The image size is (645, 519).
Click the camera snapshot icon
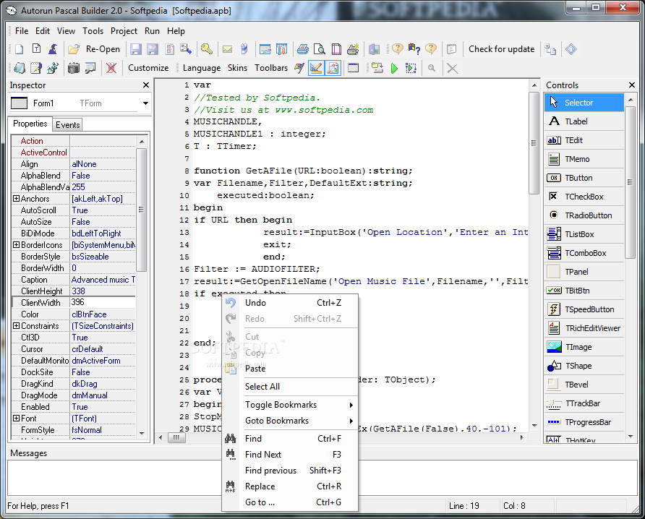pos(74,68)
